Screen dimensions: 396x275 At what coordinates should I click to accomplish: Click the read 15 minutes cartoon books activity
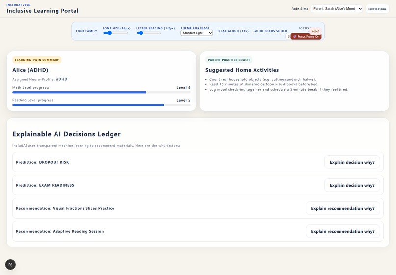(x=264, y=84)
